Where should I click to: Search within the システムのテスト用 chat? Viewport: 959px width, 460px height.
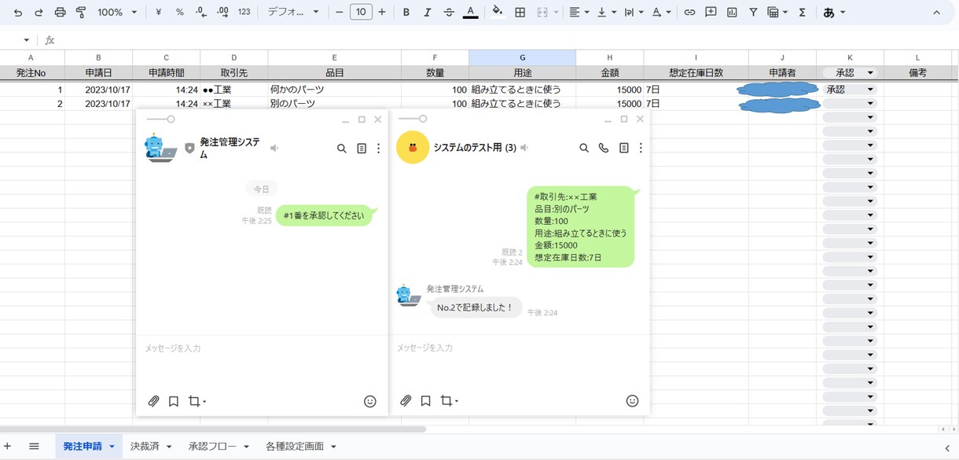[584, 148]
